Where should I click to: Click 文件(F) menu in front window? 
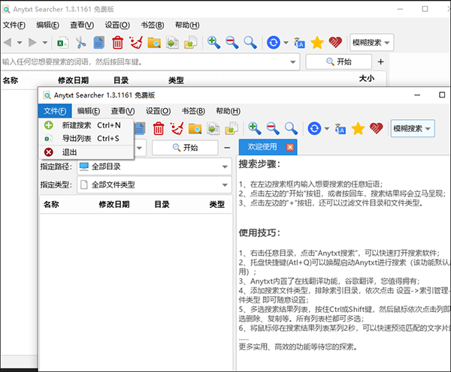tap(55, 111)
